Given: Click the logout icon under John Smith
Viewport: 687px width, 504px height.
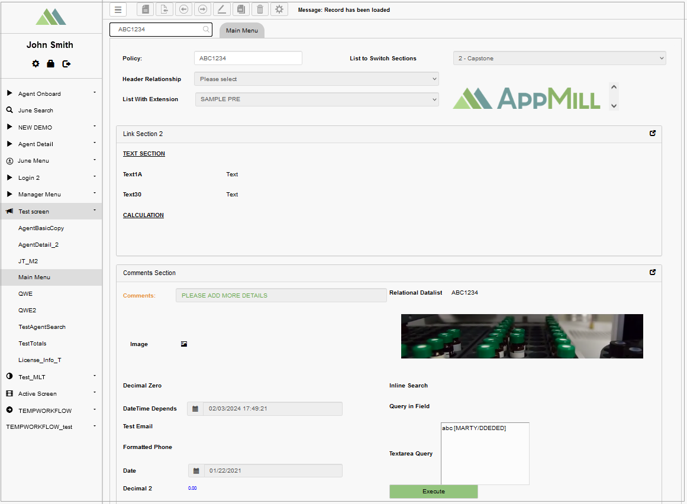Looking at the screenshot, I should pyautogui.click(x=66, y=64).
